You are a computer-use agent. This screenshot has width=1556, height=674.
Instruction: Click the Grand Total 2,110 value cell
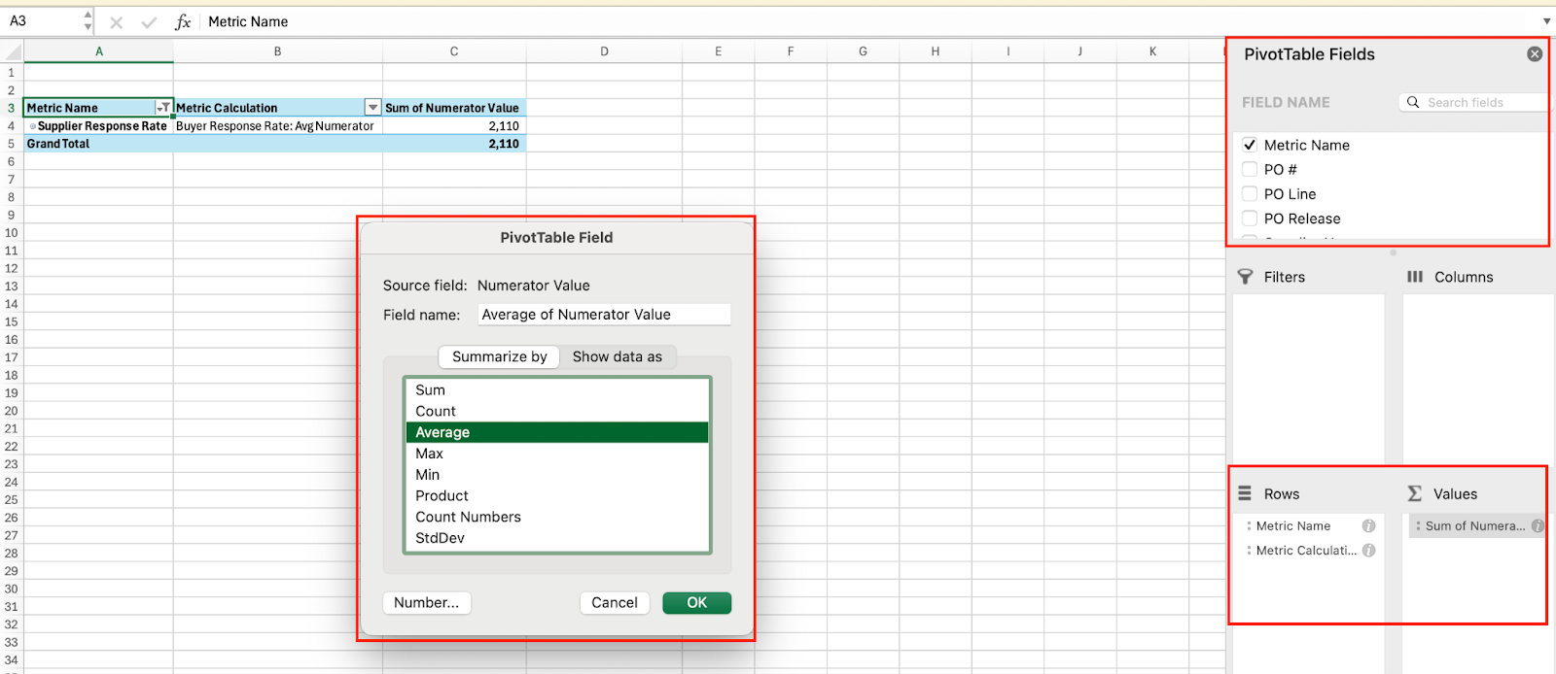pos(454,144)
